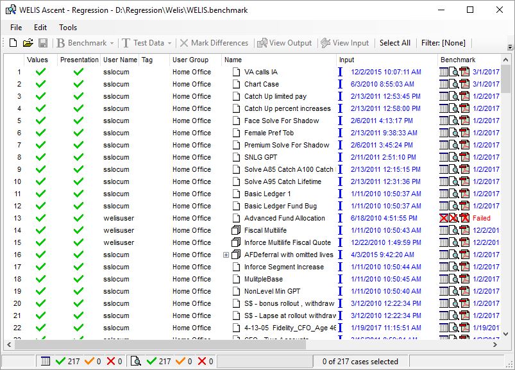Open PDF benchmark for VA calls IA
Image resolution: width=515 pixels, height=370 pixels.
465,72
